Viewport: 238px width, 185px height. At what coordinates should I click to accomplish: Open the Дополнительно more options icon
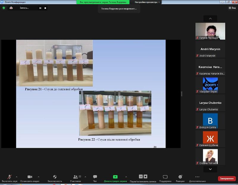[197, 177]
